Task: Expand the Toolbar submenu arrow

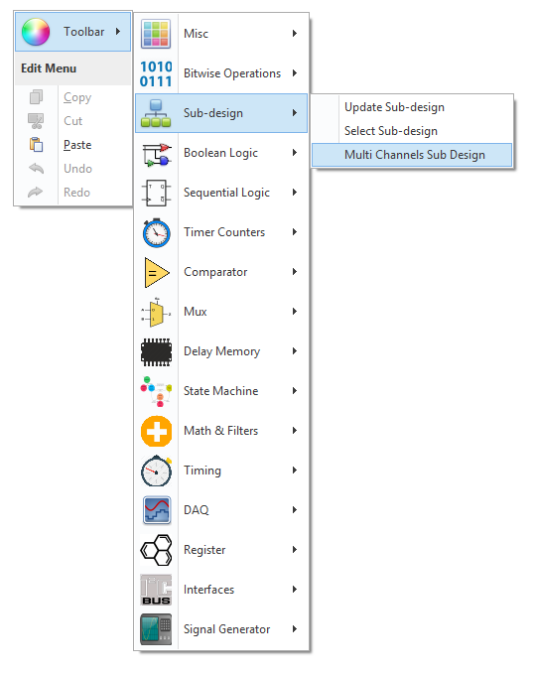Action: pos(118,32)
